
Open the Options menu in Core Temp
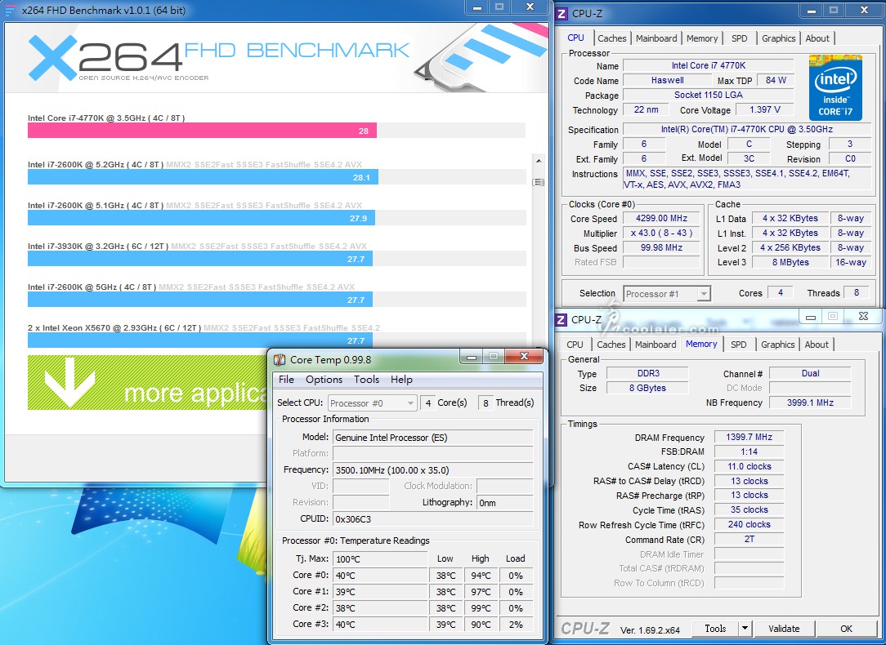click(324, 379)
